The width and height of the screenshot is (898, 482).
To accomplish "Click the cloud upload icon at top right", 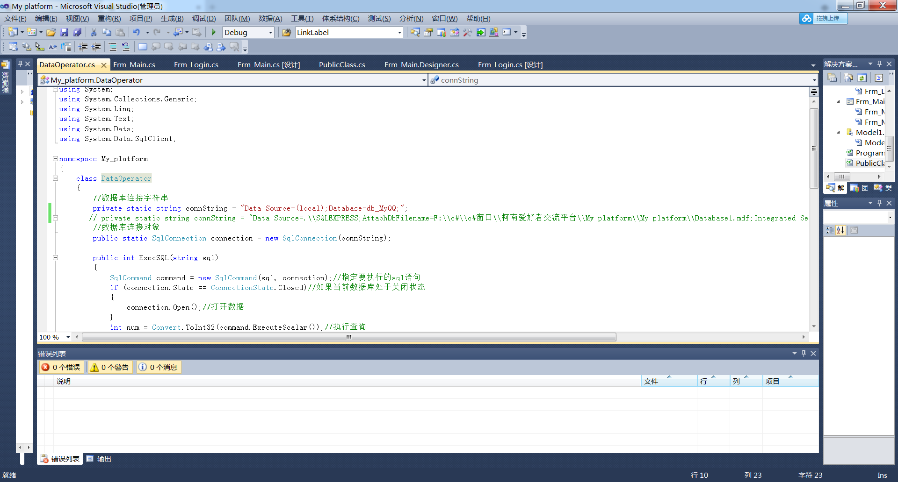I will [806, 18].
